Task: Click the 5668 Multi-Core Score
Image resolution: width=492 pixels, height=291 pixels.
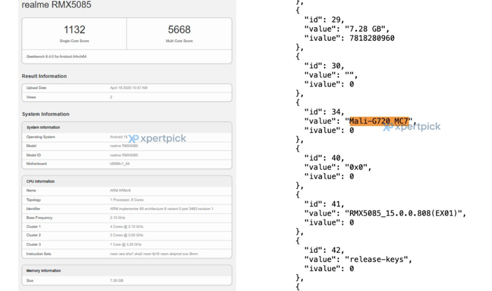Action: point(179,30)
